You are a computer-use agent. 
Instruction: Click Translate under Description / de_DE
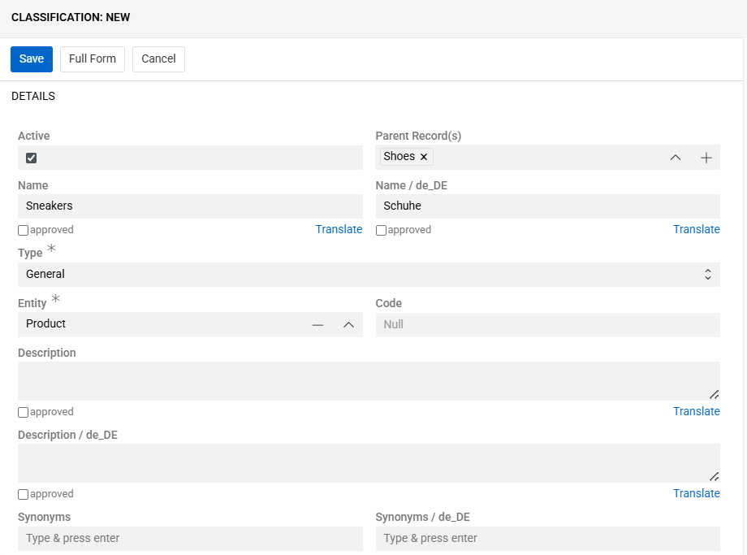696,493
